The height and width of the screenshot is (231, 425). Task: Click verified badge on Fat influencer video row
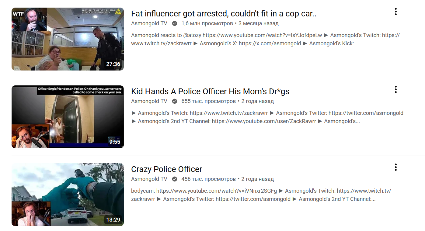(175, 23)
